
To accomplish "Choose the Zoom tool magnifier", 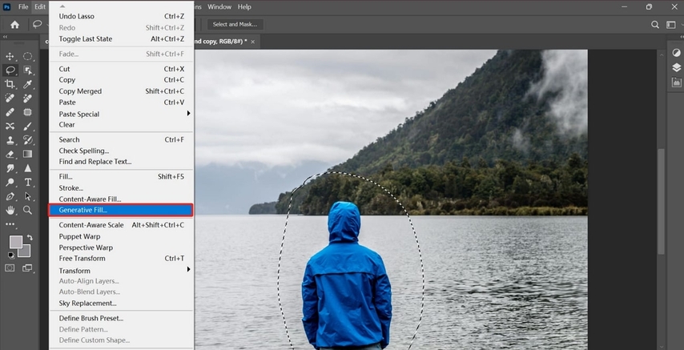I will (x=28, y=210).
